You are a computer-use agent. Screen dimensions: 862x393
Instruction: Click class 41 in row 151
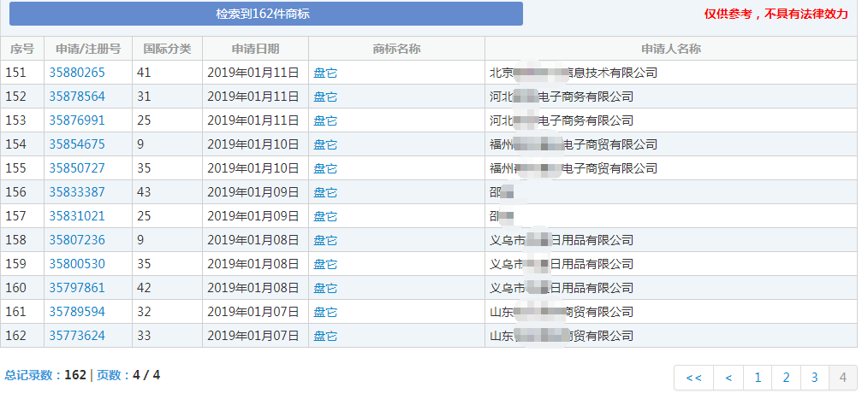point(144,73)
